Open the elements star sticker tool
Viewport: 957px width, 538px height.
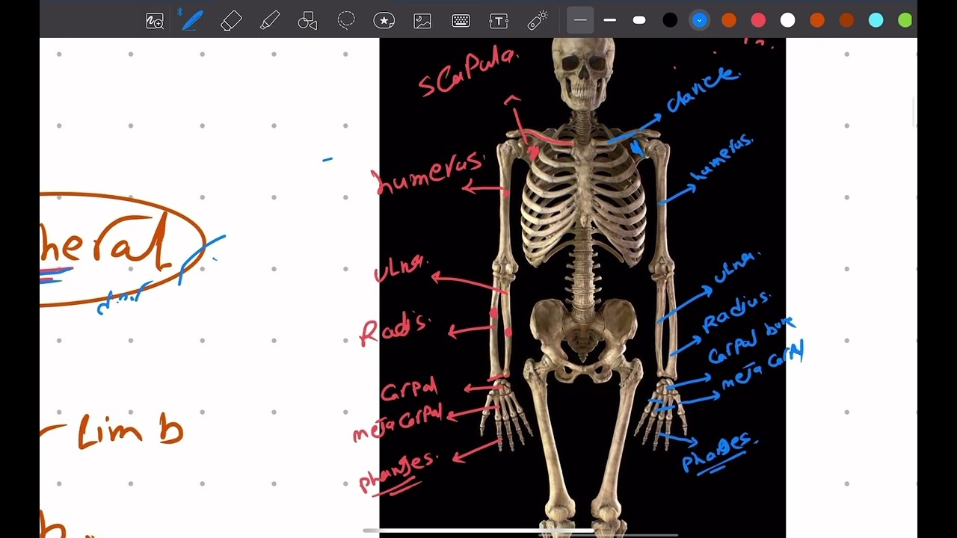(x=384, y=21)
